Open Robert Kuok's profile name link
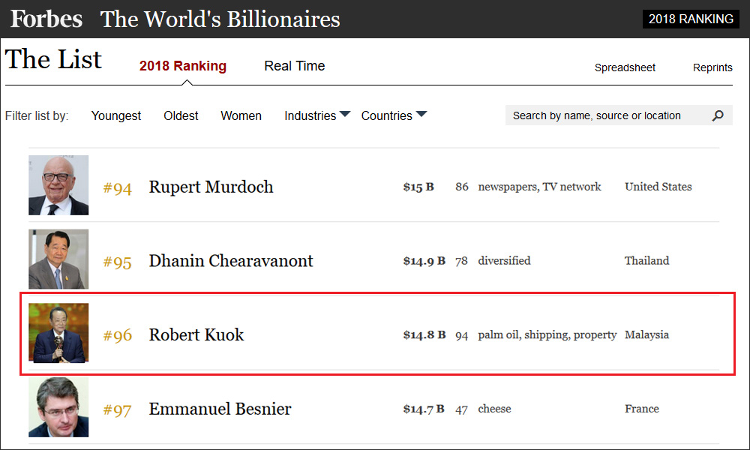 click(196, 334)
